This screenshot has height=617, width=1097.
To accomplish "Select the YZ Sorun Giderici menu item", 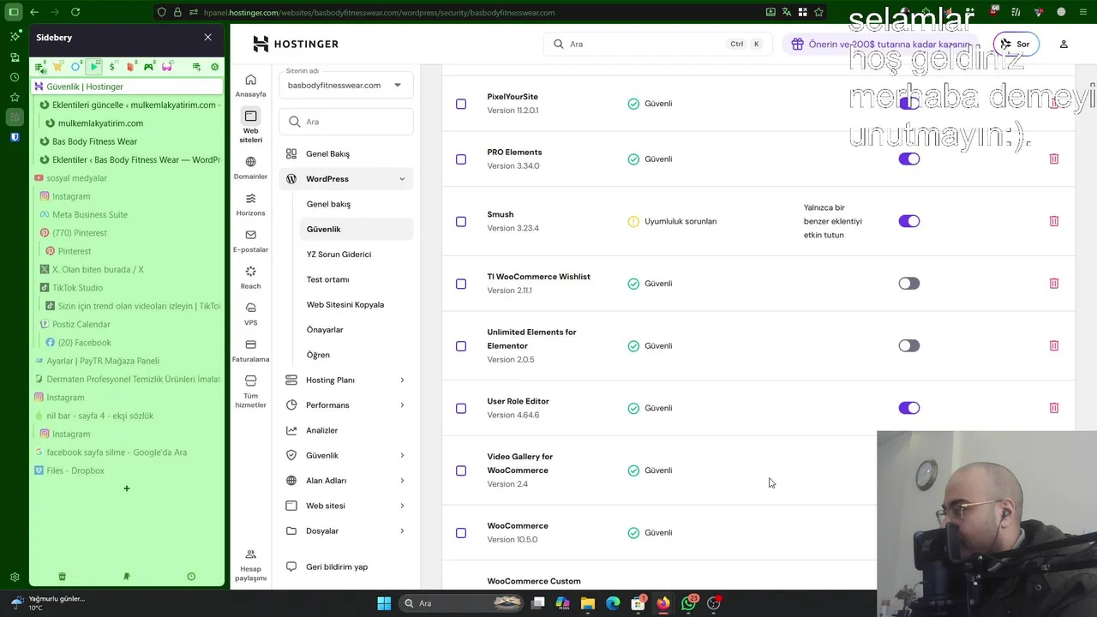I will (339, 255).
